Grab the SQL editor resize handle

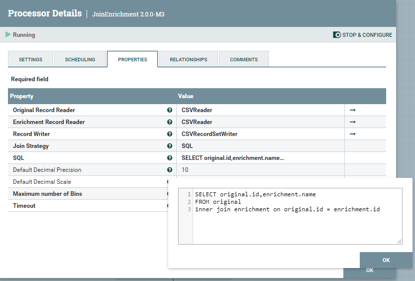tap(400, 242)
